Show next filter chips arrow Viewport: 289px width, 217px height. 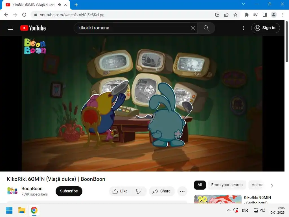tap(272, 186)
